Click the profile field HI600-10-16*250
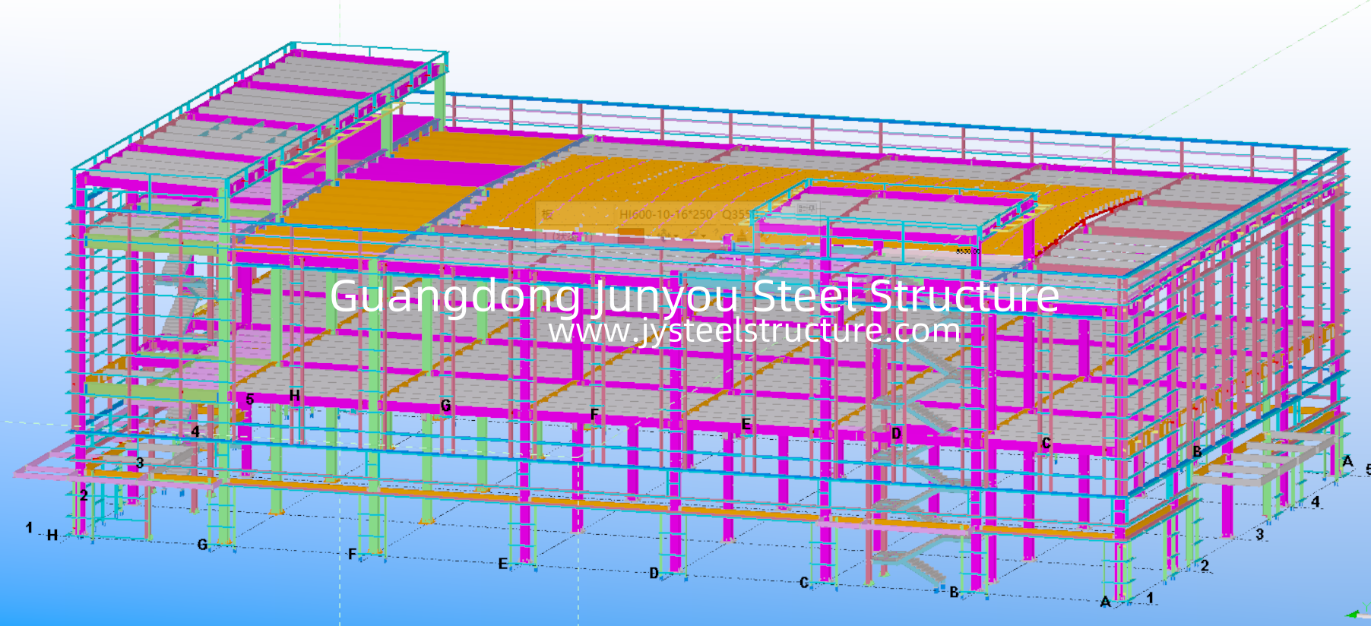The image size is (1371, 626). tap(665, 215)
